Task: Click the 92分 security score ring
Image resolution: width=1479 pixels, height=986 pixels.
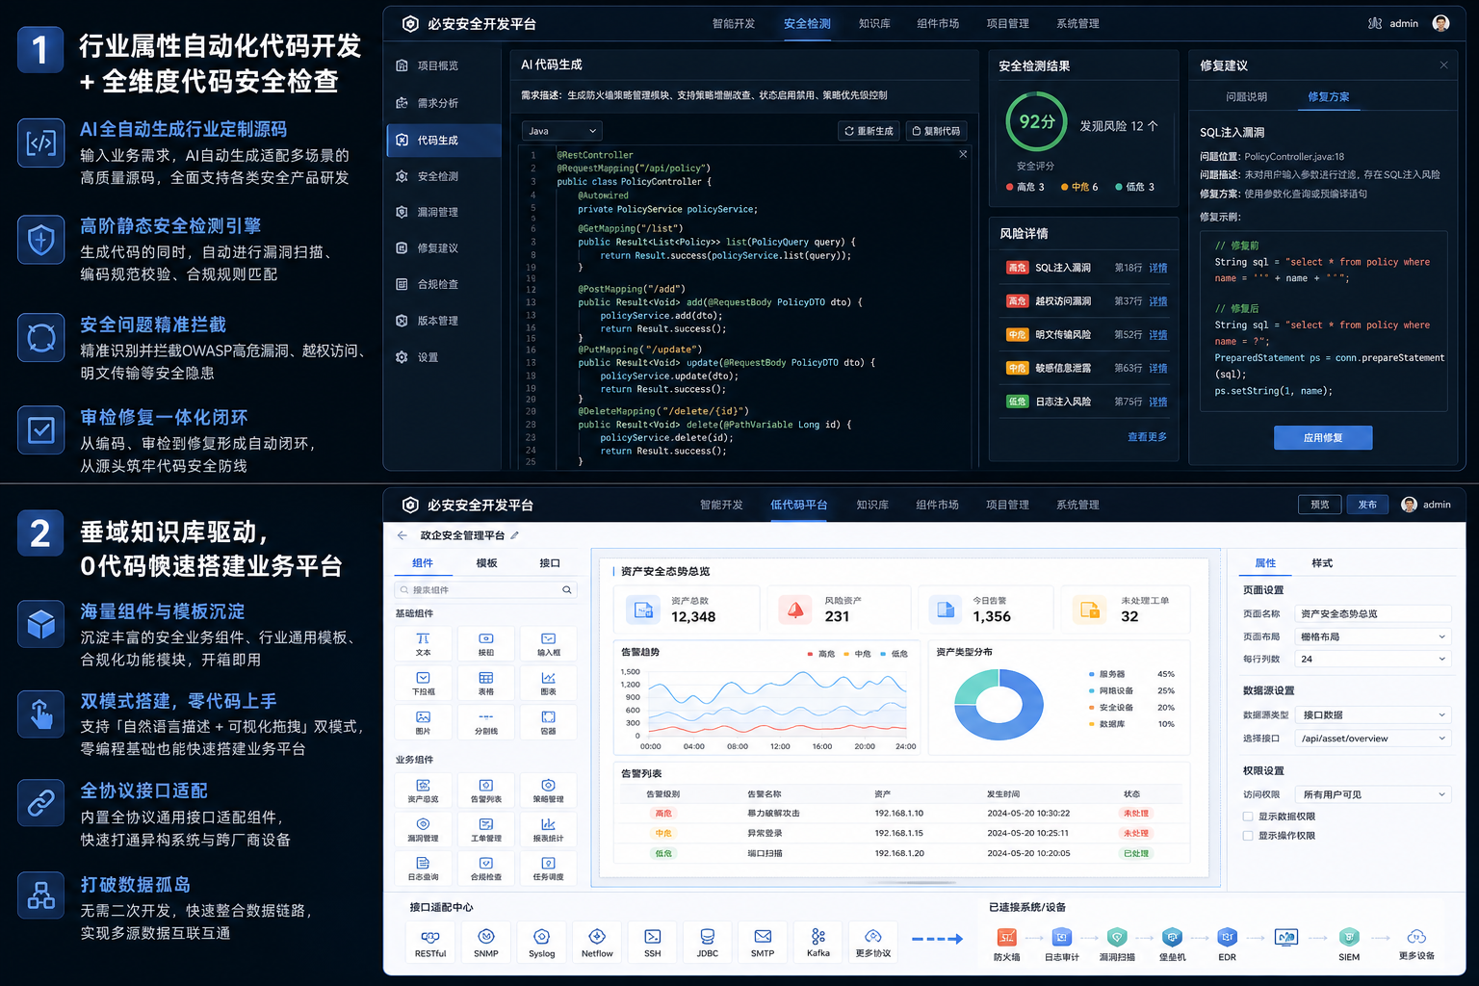Action: point(1037,121)
